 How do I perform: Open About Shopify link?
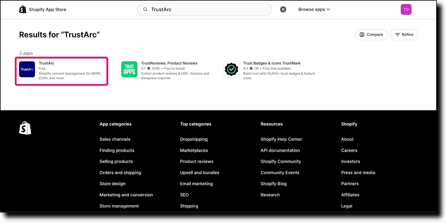pyautogui.click(x=347, y=139)
